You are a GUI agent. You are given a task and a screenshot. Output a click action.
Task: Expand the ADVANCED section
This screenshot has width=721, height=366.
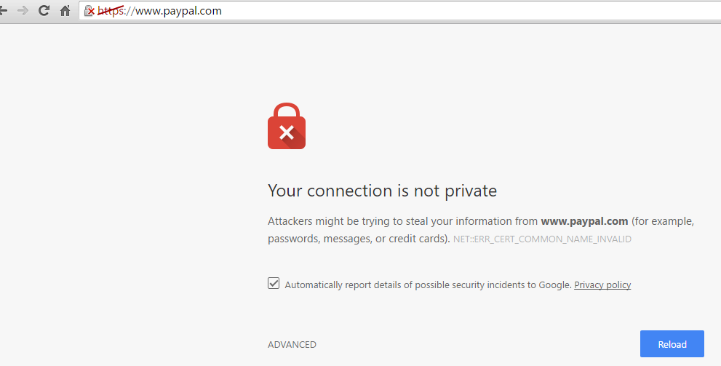(x=292, y=344)
